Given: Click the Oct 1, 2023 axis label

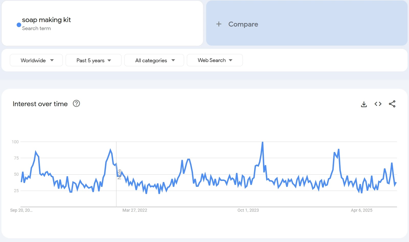Looking at the screenshot, I should pos(248,210).
